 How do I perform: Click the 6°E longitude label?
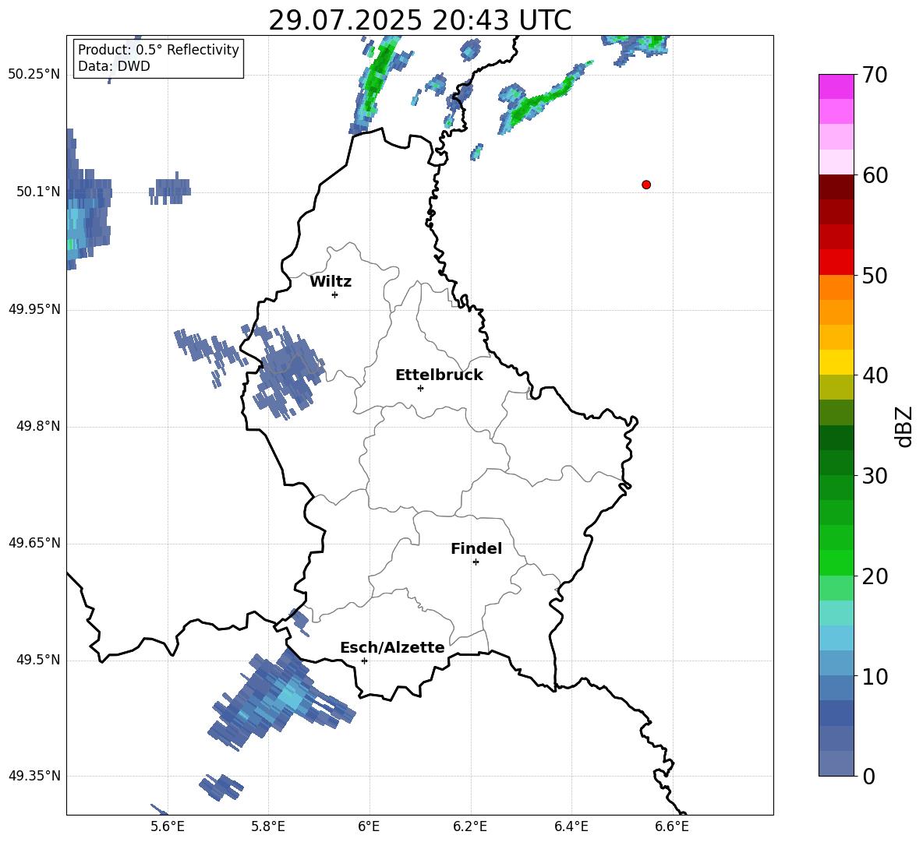(369, 826)
